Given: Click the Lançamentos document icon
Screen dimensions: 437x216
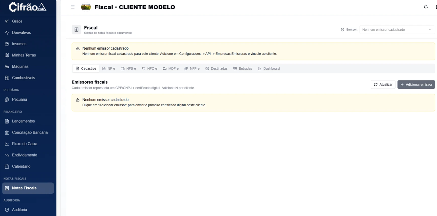Looking at the screenshot, I should tap(7, 121).
